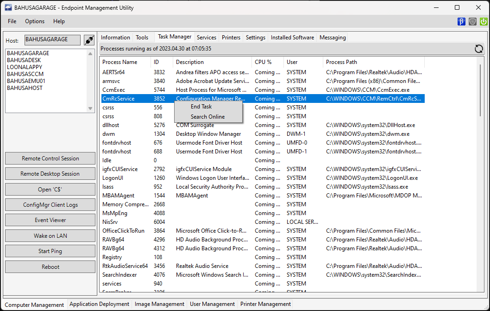Choose Search Online from context menu
The width and height of the screenshot is (490, 311).
[208, 117]
